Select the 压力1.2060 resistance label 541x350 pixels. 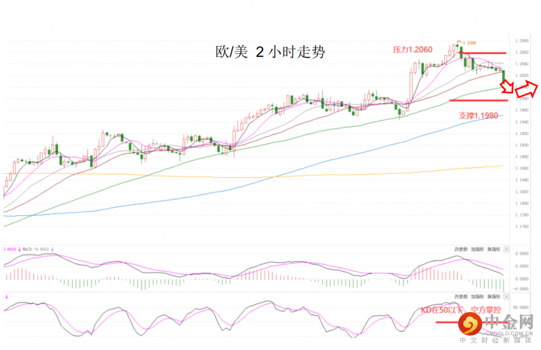pyautogui.click(x=412, y=50)
